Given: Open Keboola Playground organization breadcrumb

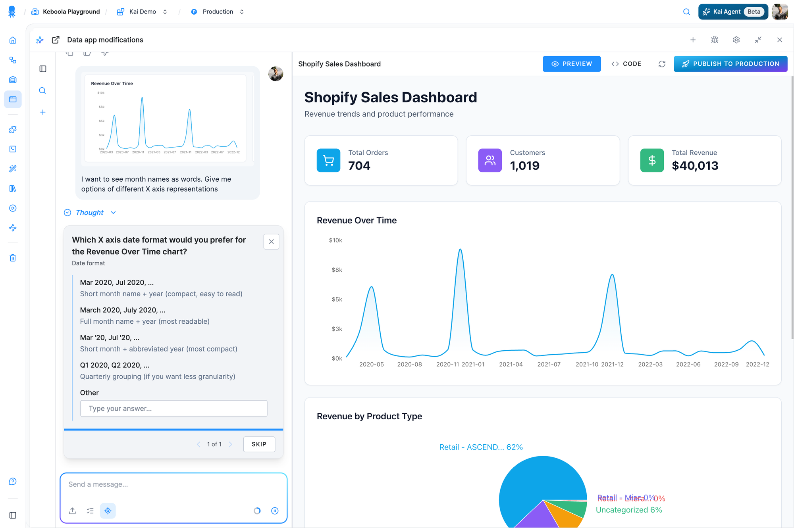Looking at the screenshot, I should (x=66, y=12).
